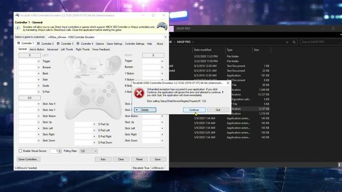Viewport: 342px width, 192px height.
Task: Open the Explorer address history chevron
Action: point(287,42)
